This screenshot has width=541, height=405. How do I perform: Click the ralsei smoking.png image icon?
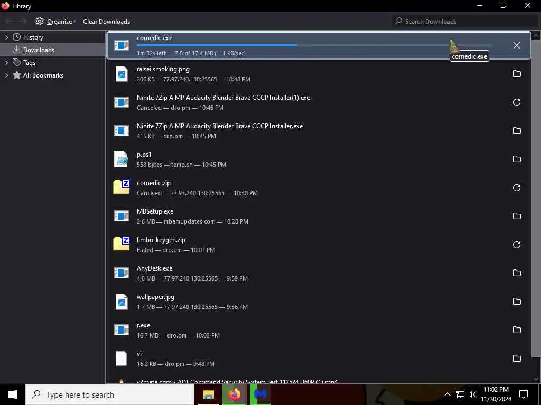point(122,74)
